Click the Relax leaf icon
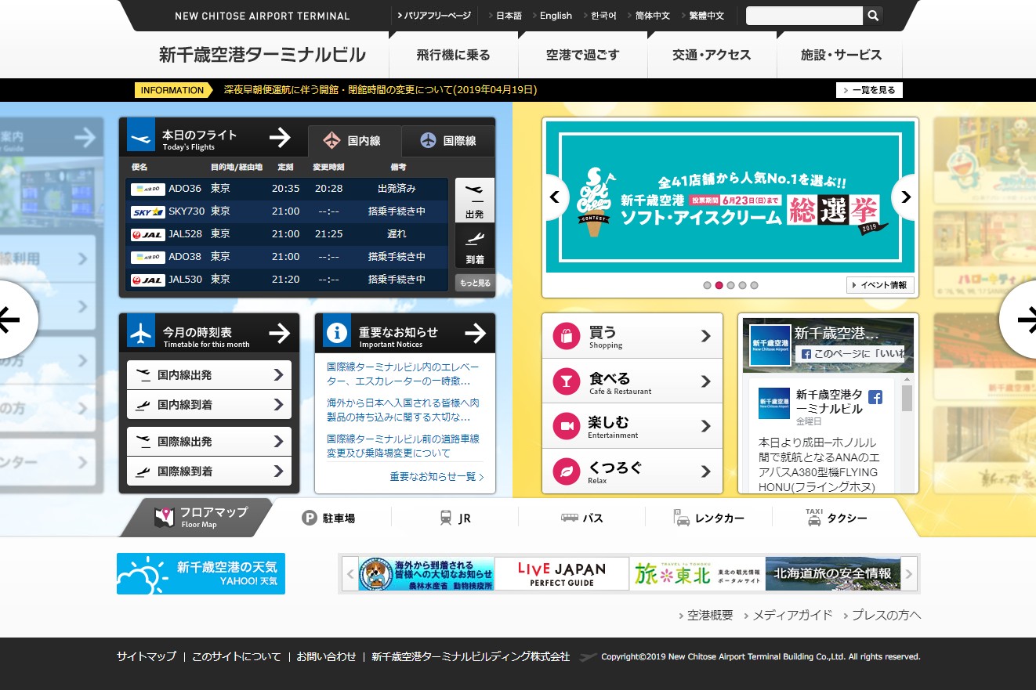This screenshot has height=690, width=1036. click(x=566, y=471)
